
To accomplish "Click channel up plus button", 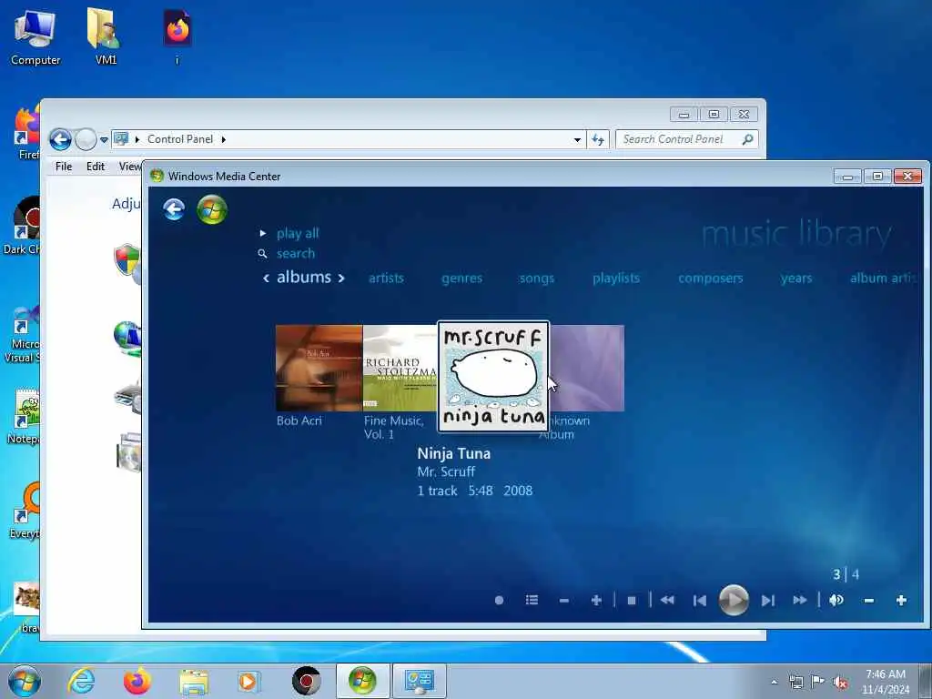I will point(596,601).
